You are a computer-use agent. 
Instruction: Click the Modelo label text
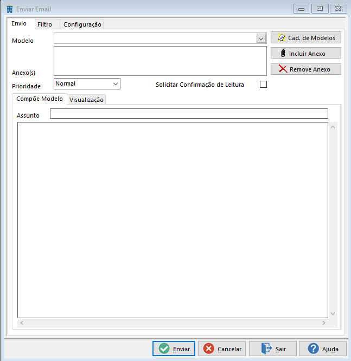point(23,41)
